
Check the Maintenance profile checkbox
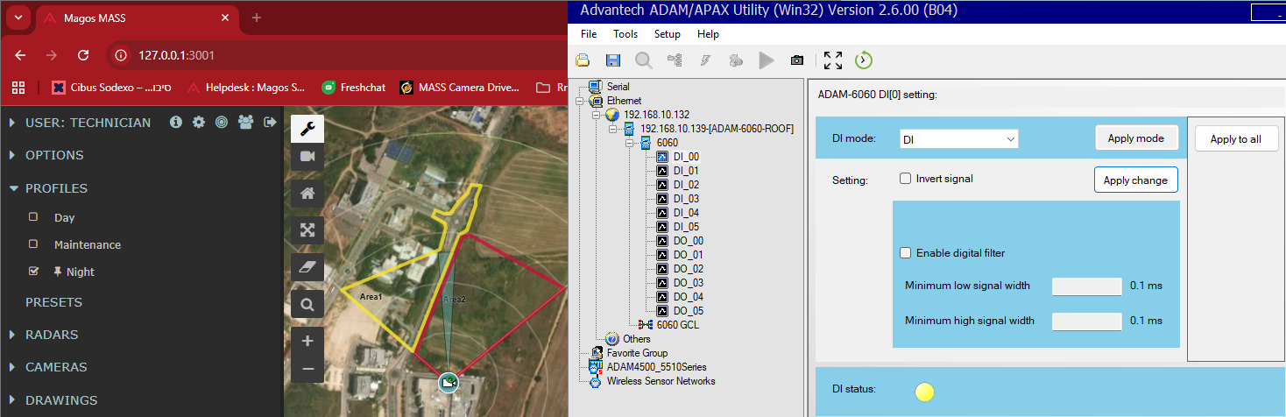pos(33,244)
